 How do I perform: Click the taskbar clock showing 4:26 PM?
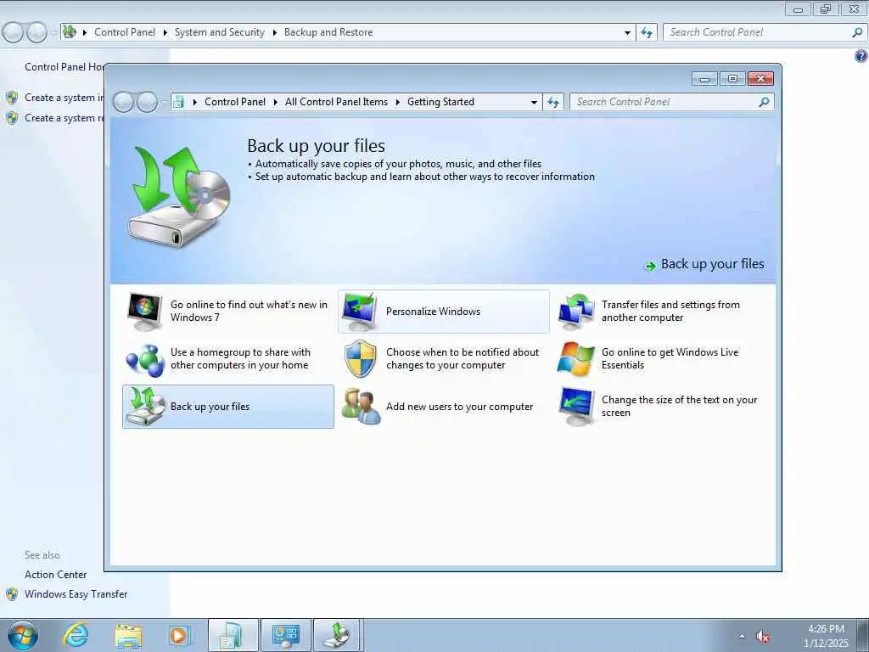[x=826, y=636]
